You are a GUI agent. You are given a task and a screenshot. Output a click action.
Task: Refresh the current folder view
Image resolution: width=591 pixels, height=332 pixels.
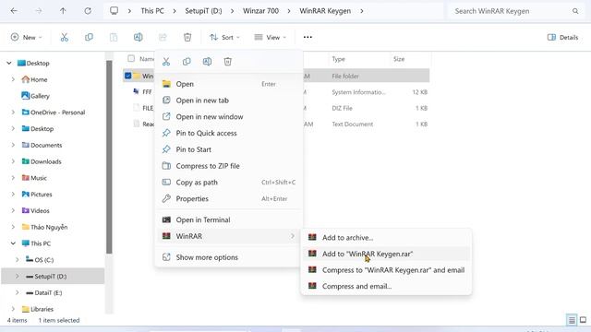click(88, 11)
